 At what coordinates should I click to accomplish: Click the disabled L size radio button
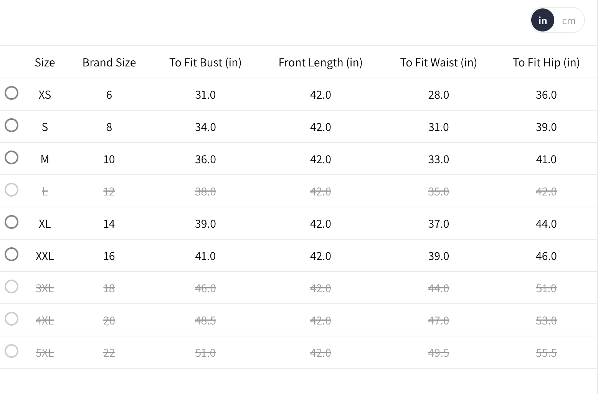point(12,190)
